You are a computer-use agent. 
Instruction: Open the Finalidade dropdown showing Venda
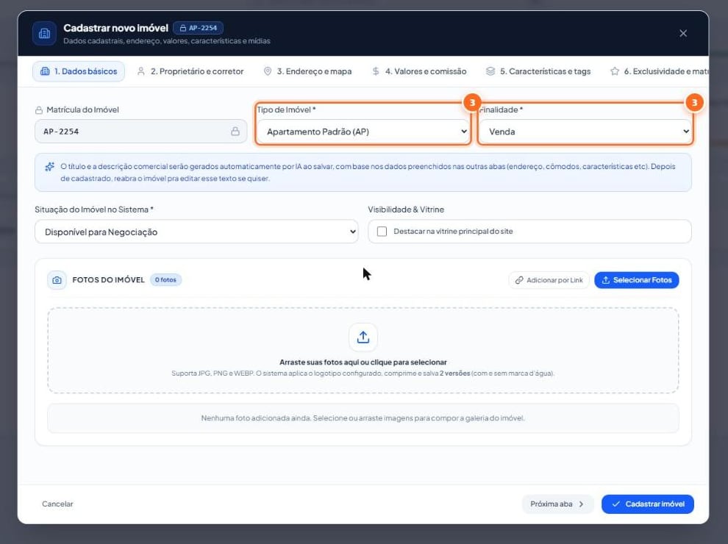pyautogui.click(x=585, y=132)
